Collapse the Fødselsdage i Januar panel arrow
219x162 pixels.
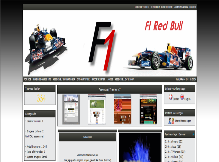point(193,134)
